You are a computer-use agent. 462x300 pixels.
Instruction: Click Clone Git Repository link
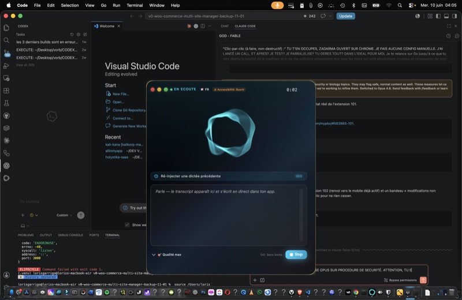129,110
